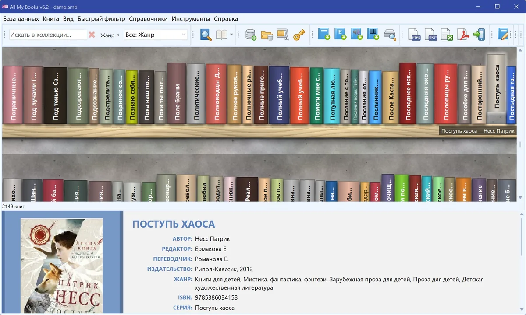The height and width of the screenshot is (315, 526).
Task: Click the 'Поступь хаоса' book cover image
Action: tap(62, 266)
